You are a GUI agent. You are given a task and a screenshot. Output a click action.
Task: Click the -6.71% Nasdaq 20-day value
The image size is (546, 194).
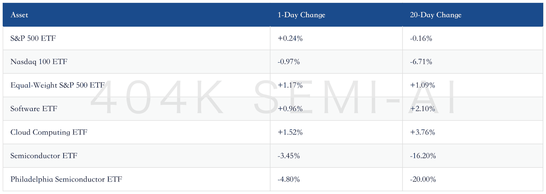tap(421, 62)
